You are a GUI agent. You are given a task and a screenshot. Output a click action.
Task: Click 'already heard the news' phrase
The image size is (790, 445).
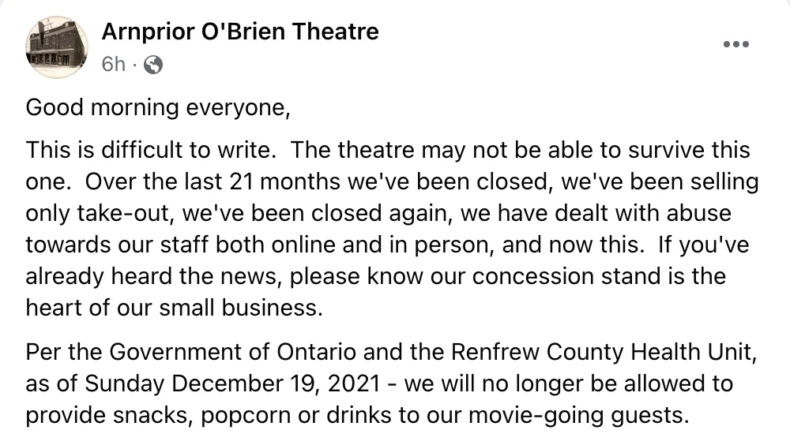[153, 277]
